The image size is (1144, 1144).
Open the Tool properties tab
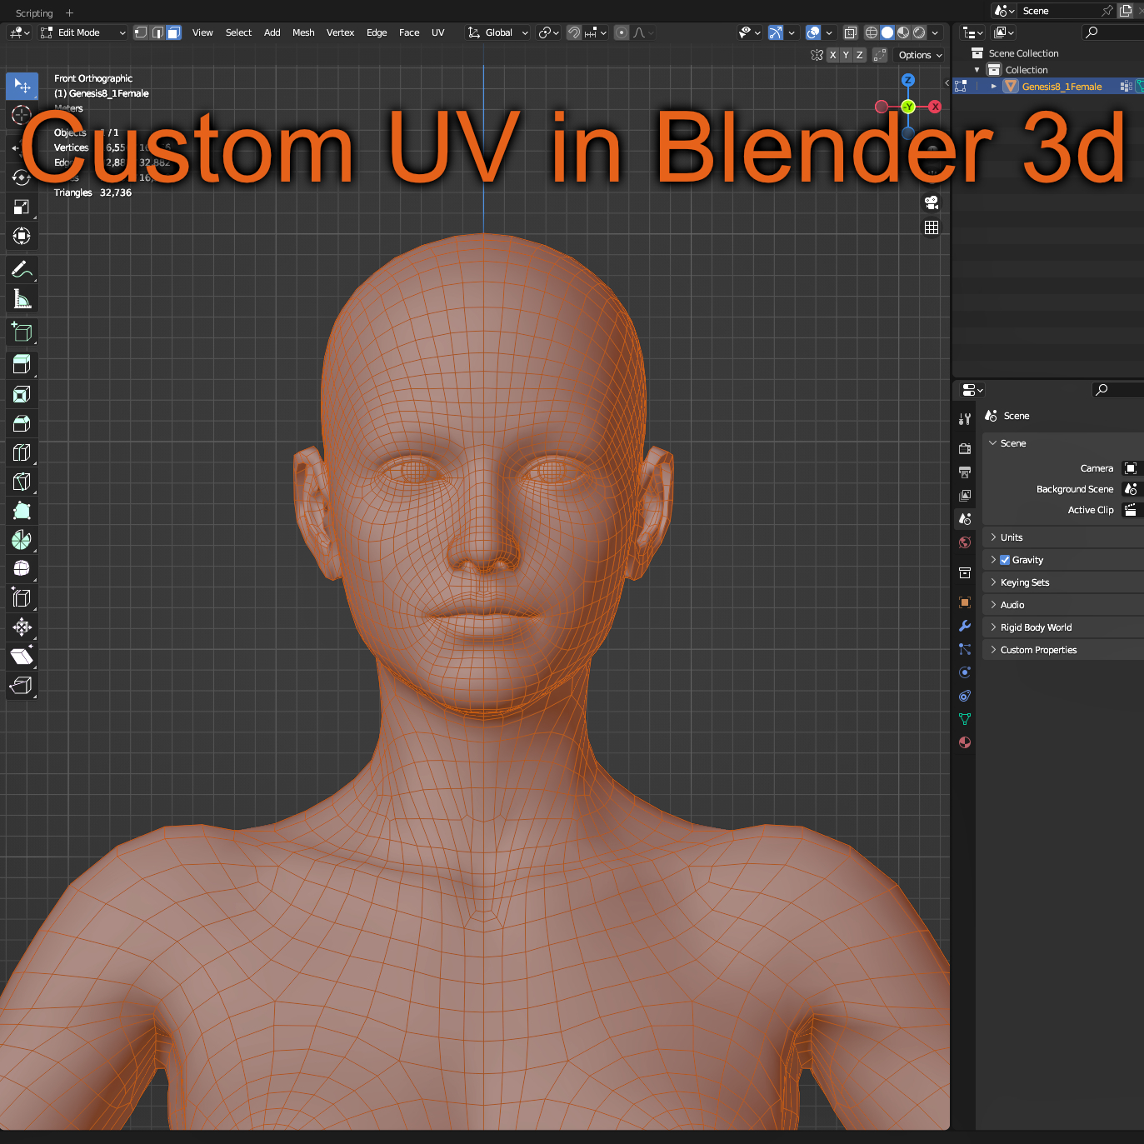coord(965,419)
